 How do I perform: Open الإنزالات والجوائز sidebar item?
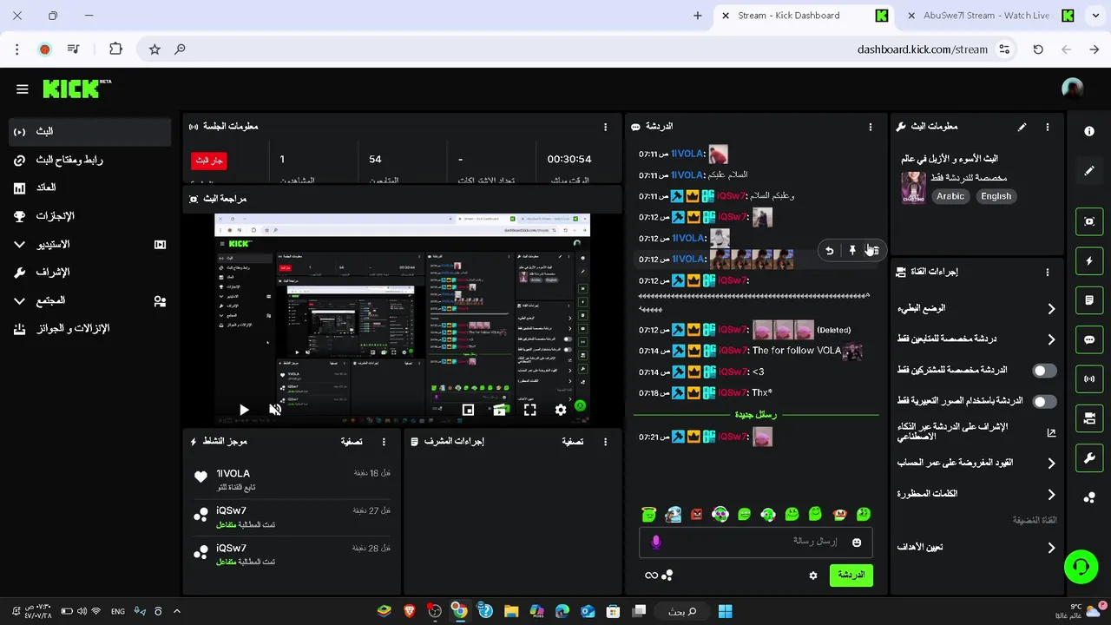91,329
